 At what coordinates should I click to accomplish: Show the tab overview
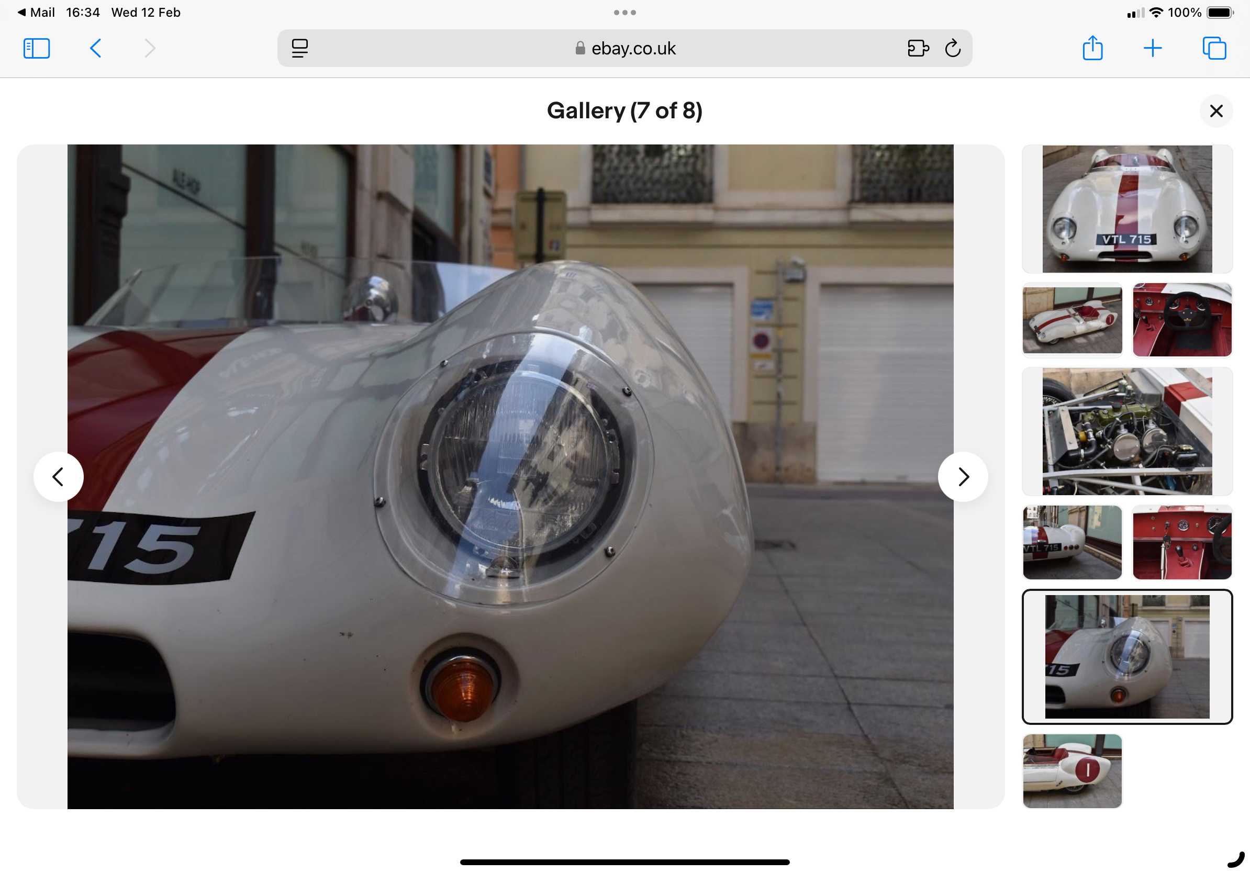click(x=1214, y=49)
